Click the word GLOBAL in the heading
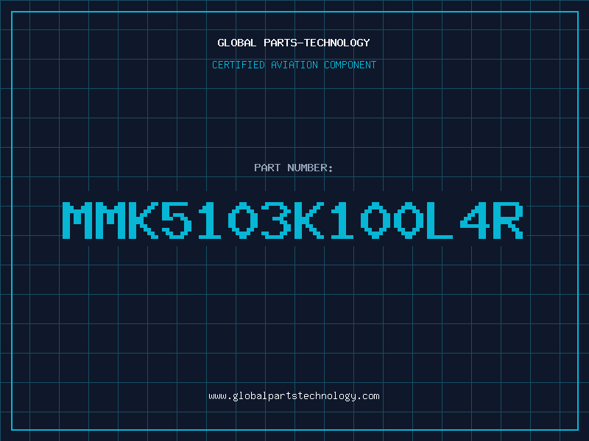Image resolution: width=589 pixels, height=441 pixels. pyautogui.click(x=236, y=43)
